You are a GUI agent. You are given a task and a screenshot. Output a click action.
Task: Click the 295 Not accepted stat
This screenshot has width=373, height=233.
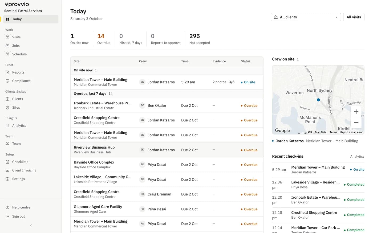pyautogui.click(x=200, y=39)
